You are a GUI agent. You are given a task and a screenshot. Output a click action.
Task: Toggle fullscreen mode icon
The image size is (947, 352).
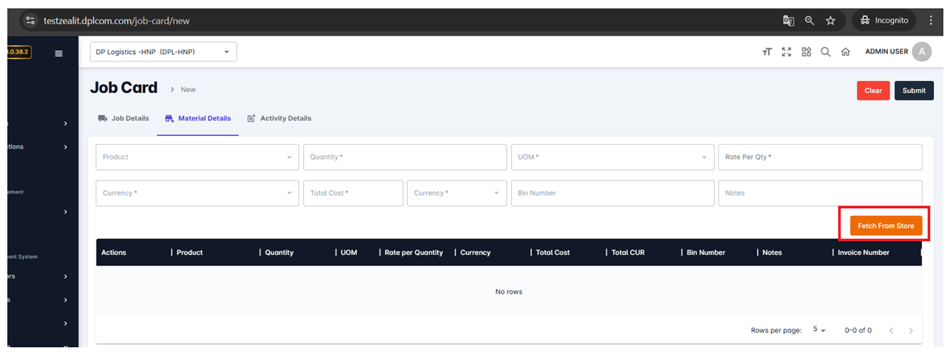(x=786, y=52)
